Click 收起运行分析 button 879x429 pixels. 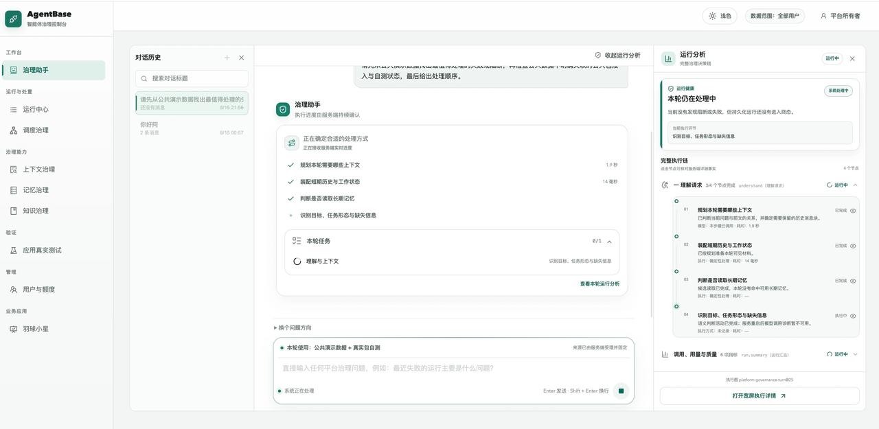(x=617, y=56)
